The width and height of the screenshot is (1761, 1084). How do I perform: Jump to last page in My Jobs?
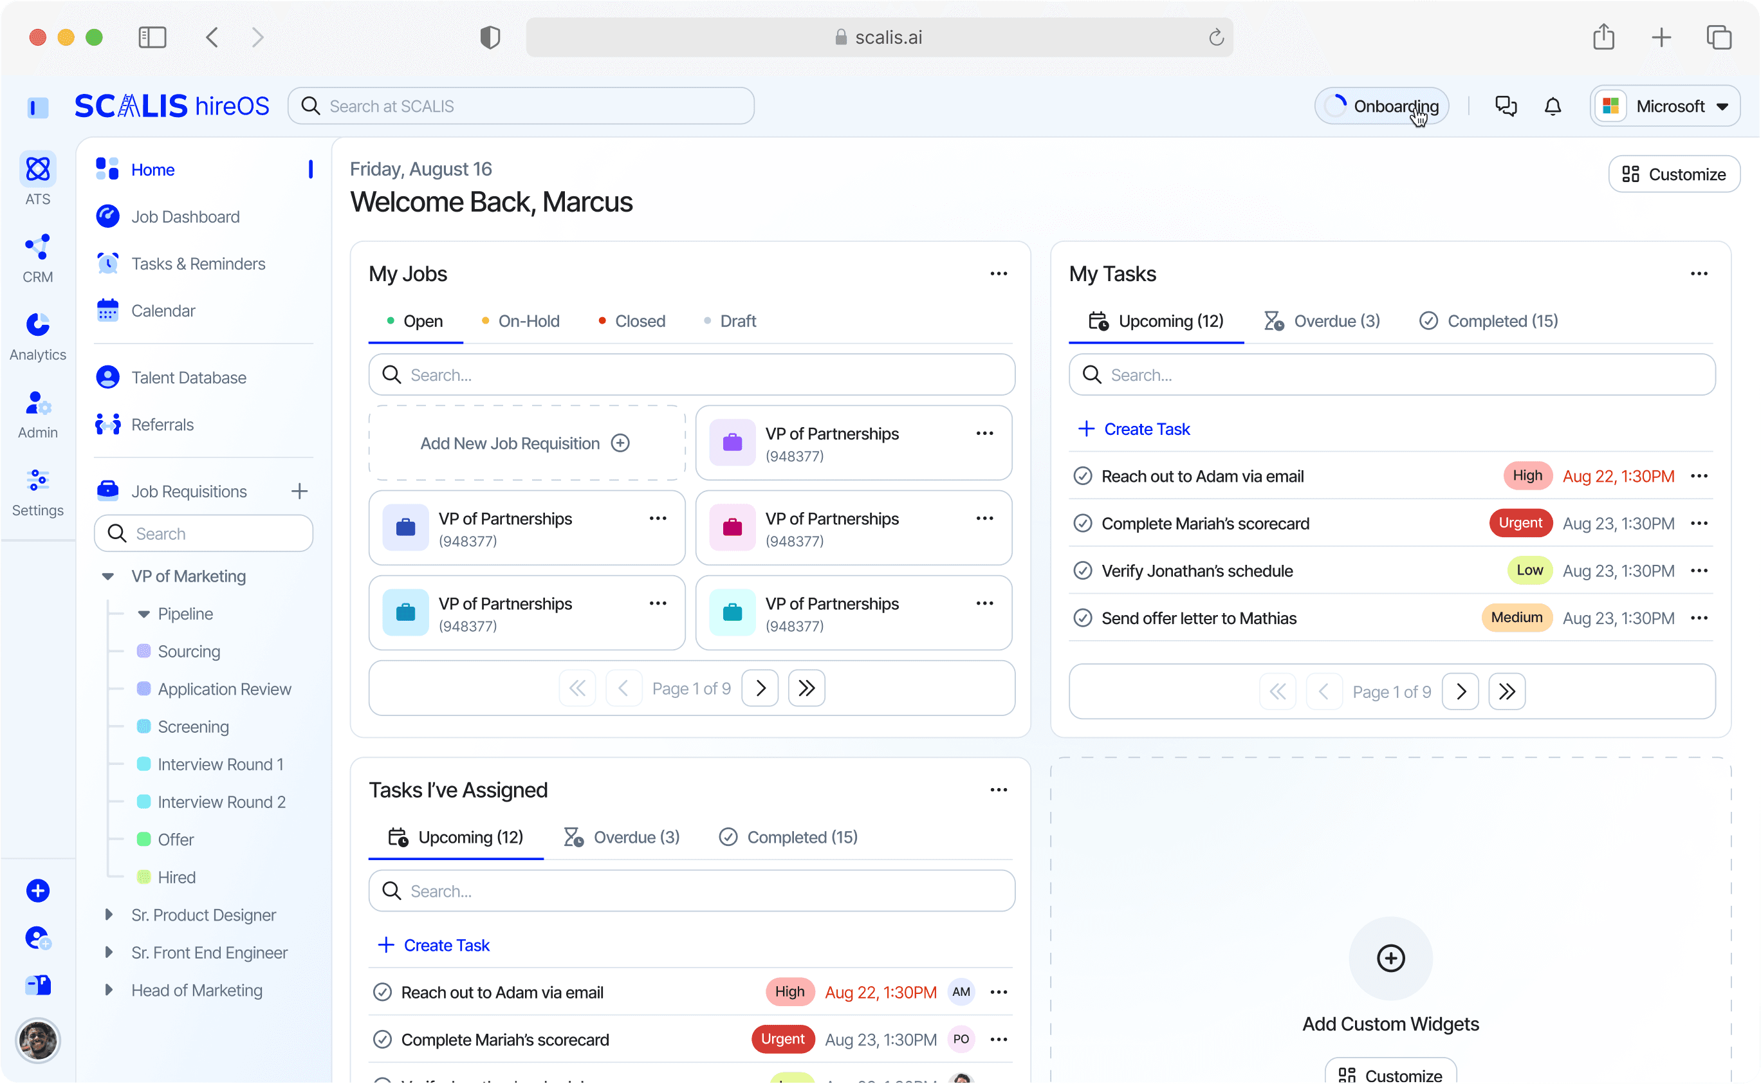tap(807, 688)
